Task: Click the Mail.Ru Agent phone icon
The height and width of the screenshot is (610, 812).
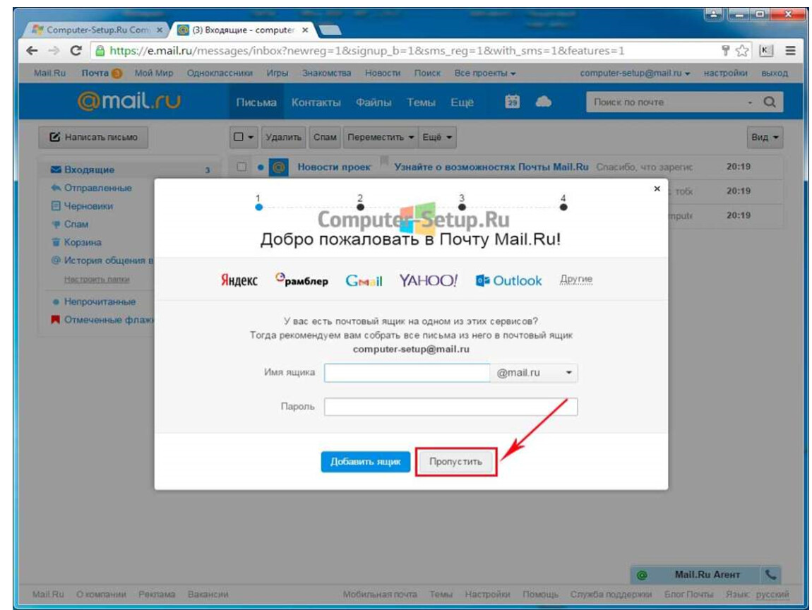Action: point(770,574)
